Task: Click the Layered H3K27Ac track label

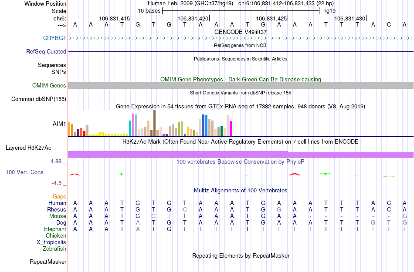Action: point(28,148)
